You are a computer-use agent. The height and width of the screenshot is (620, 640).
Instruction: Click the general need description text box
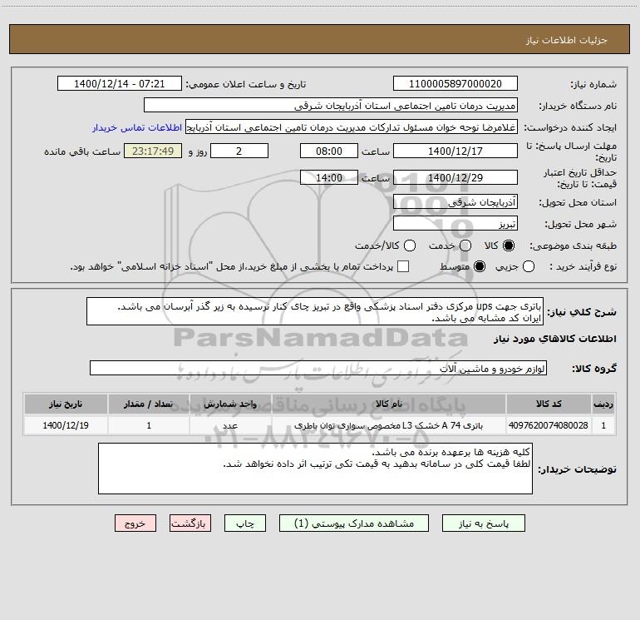point(315,311)
